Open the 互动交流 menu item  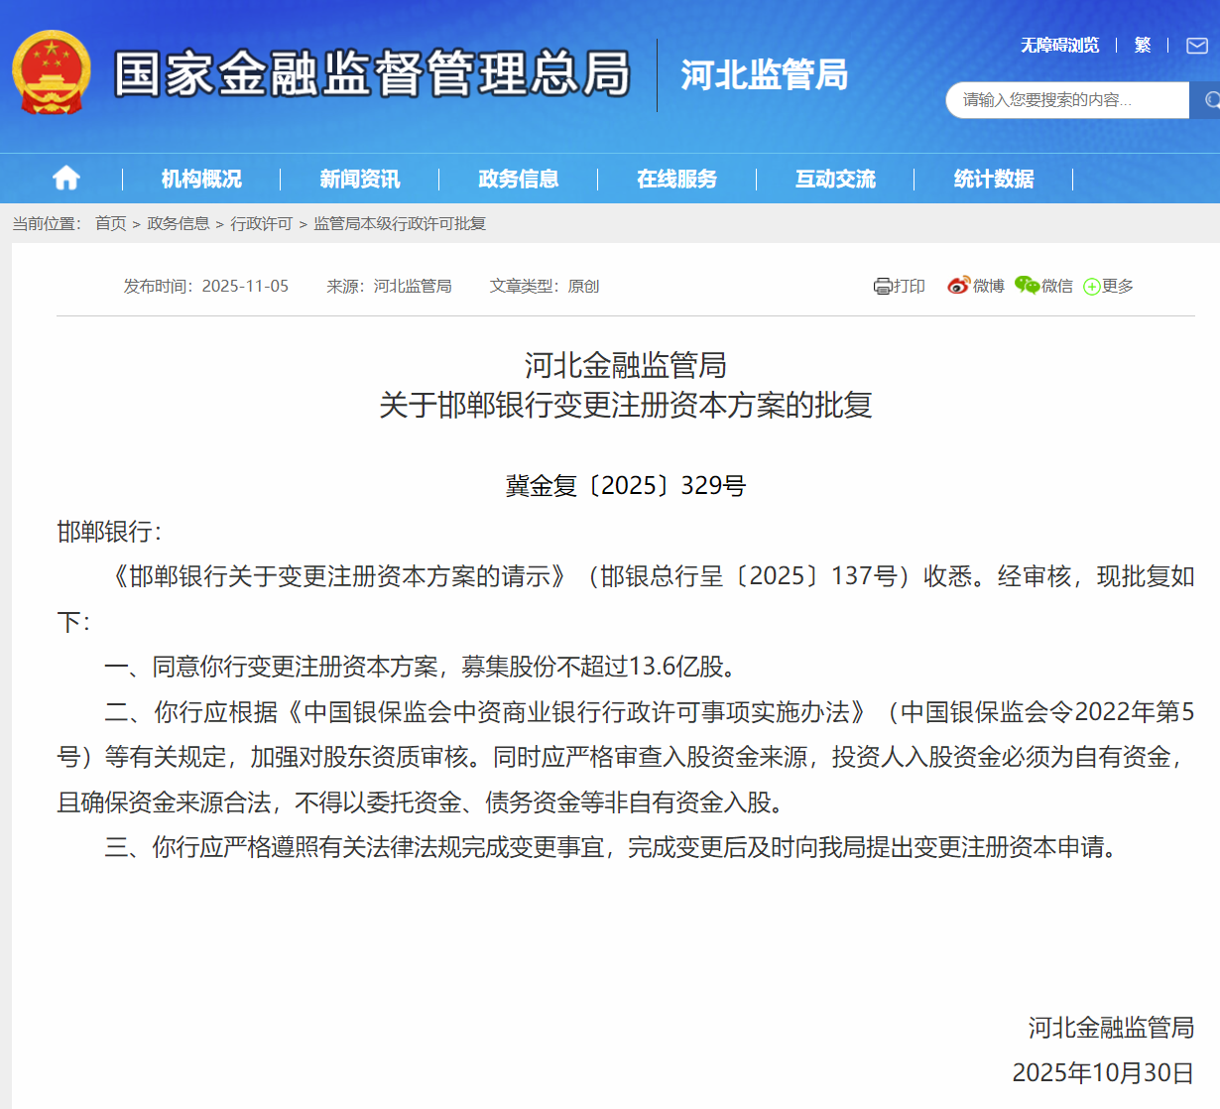[x=835, y=179]
